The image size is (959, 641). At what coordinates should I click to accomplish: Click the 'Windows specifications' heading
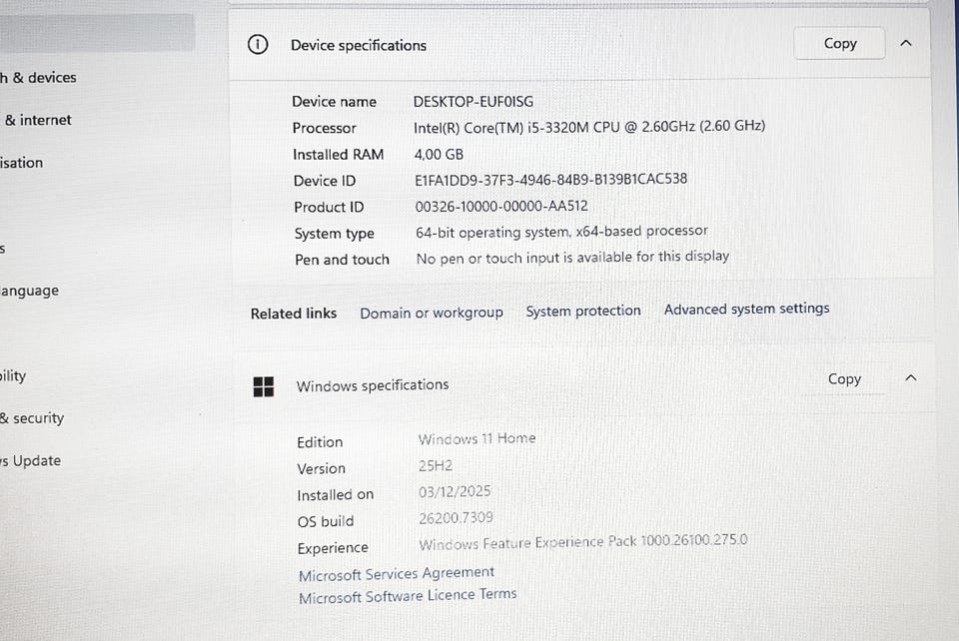click(x=373, y=385)
